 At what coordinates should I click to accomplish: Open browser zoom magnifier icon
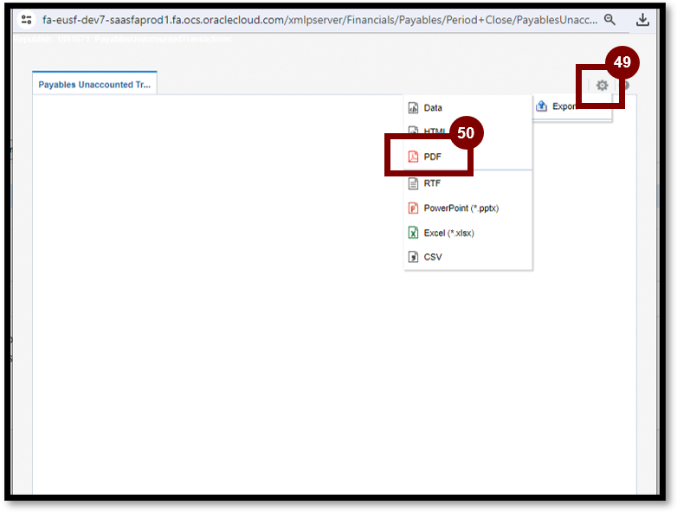(x=610, y=20)
